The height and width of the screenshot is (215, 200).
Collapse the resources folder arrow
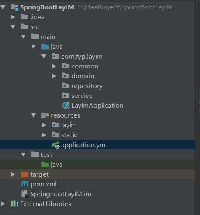(34, 115)
